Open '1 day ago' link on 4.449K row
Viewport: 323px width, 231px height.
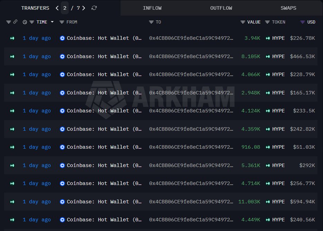pyautogui.click(x=37, y=220)
